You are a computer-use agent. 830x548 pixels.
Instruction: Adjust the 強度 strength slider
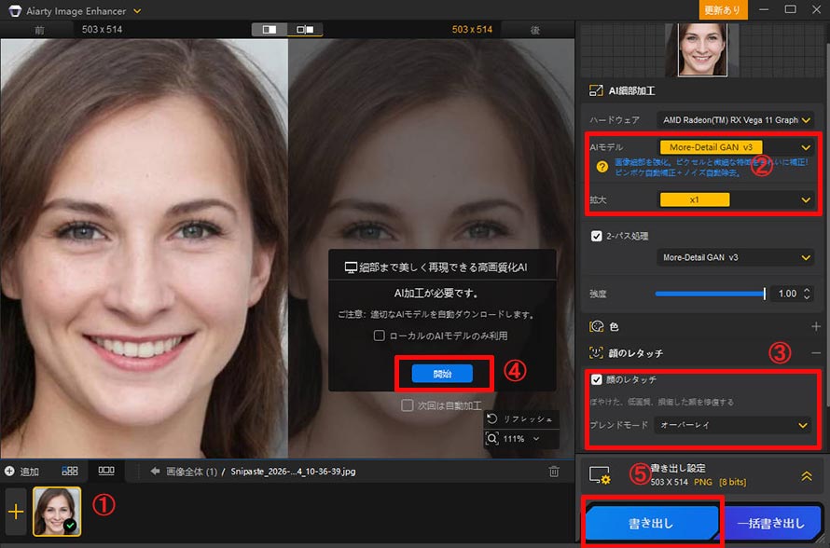coord(718,293)
